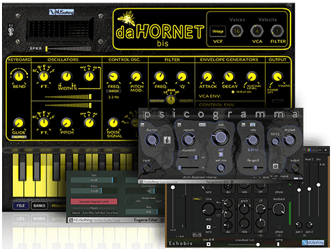The height and width of the screenshot is (249, 332).
Task: Select the Soft Mod preset in Eugene Filter
Action: [100, 213]
